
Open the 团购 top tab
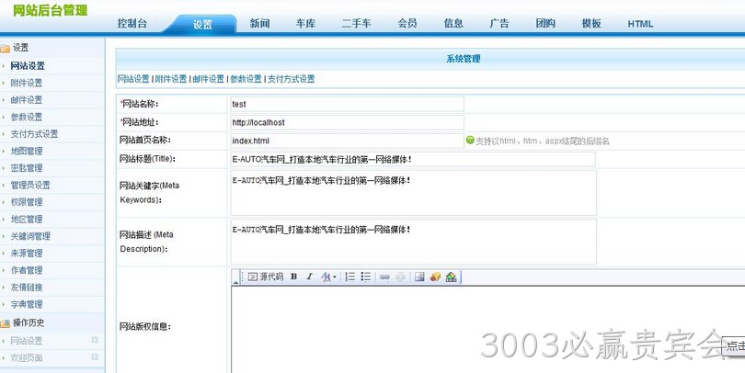(545, 23)
